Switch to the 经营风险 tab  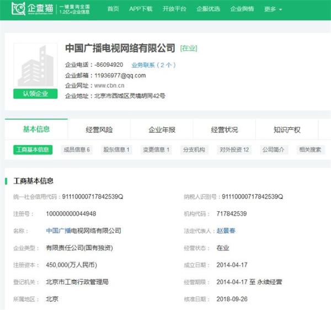pos(99,130)
